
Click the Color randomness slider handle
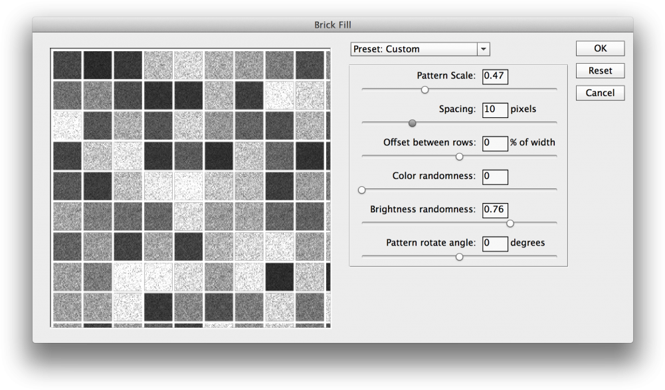pos(361,190)
